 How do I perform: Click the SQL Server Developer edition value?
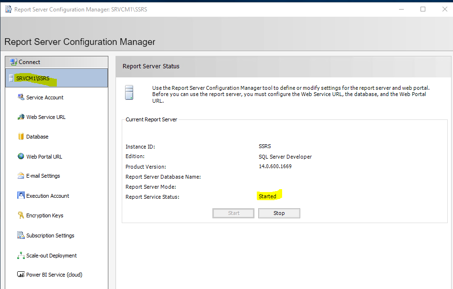point(285,157)
